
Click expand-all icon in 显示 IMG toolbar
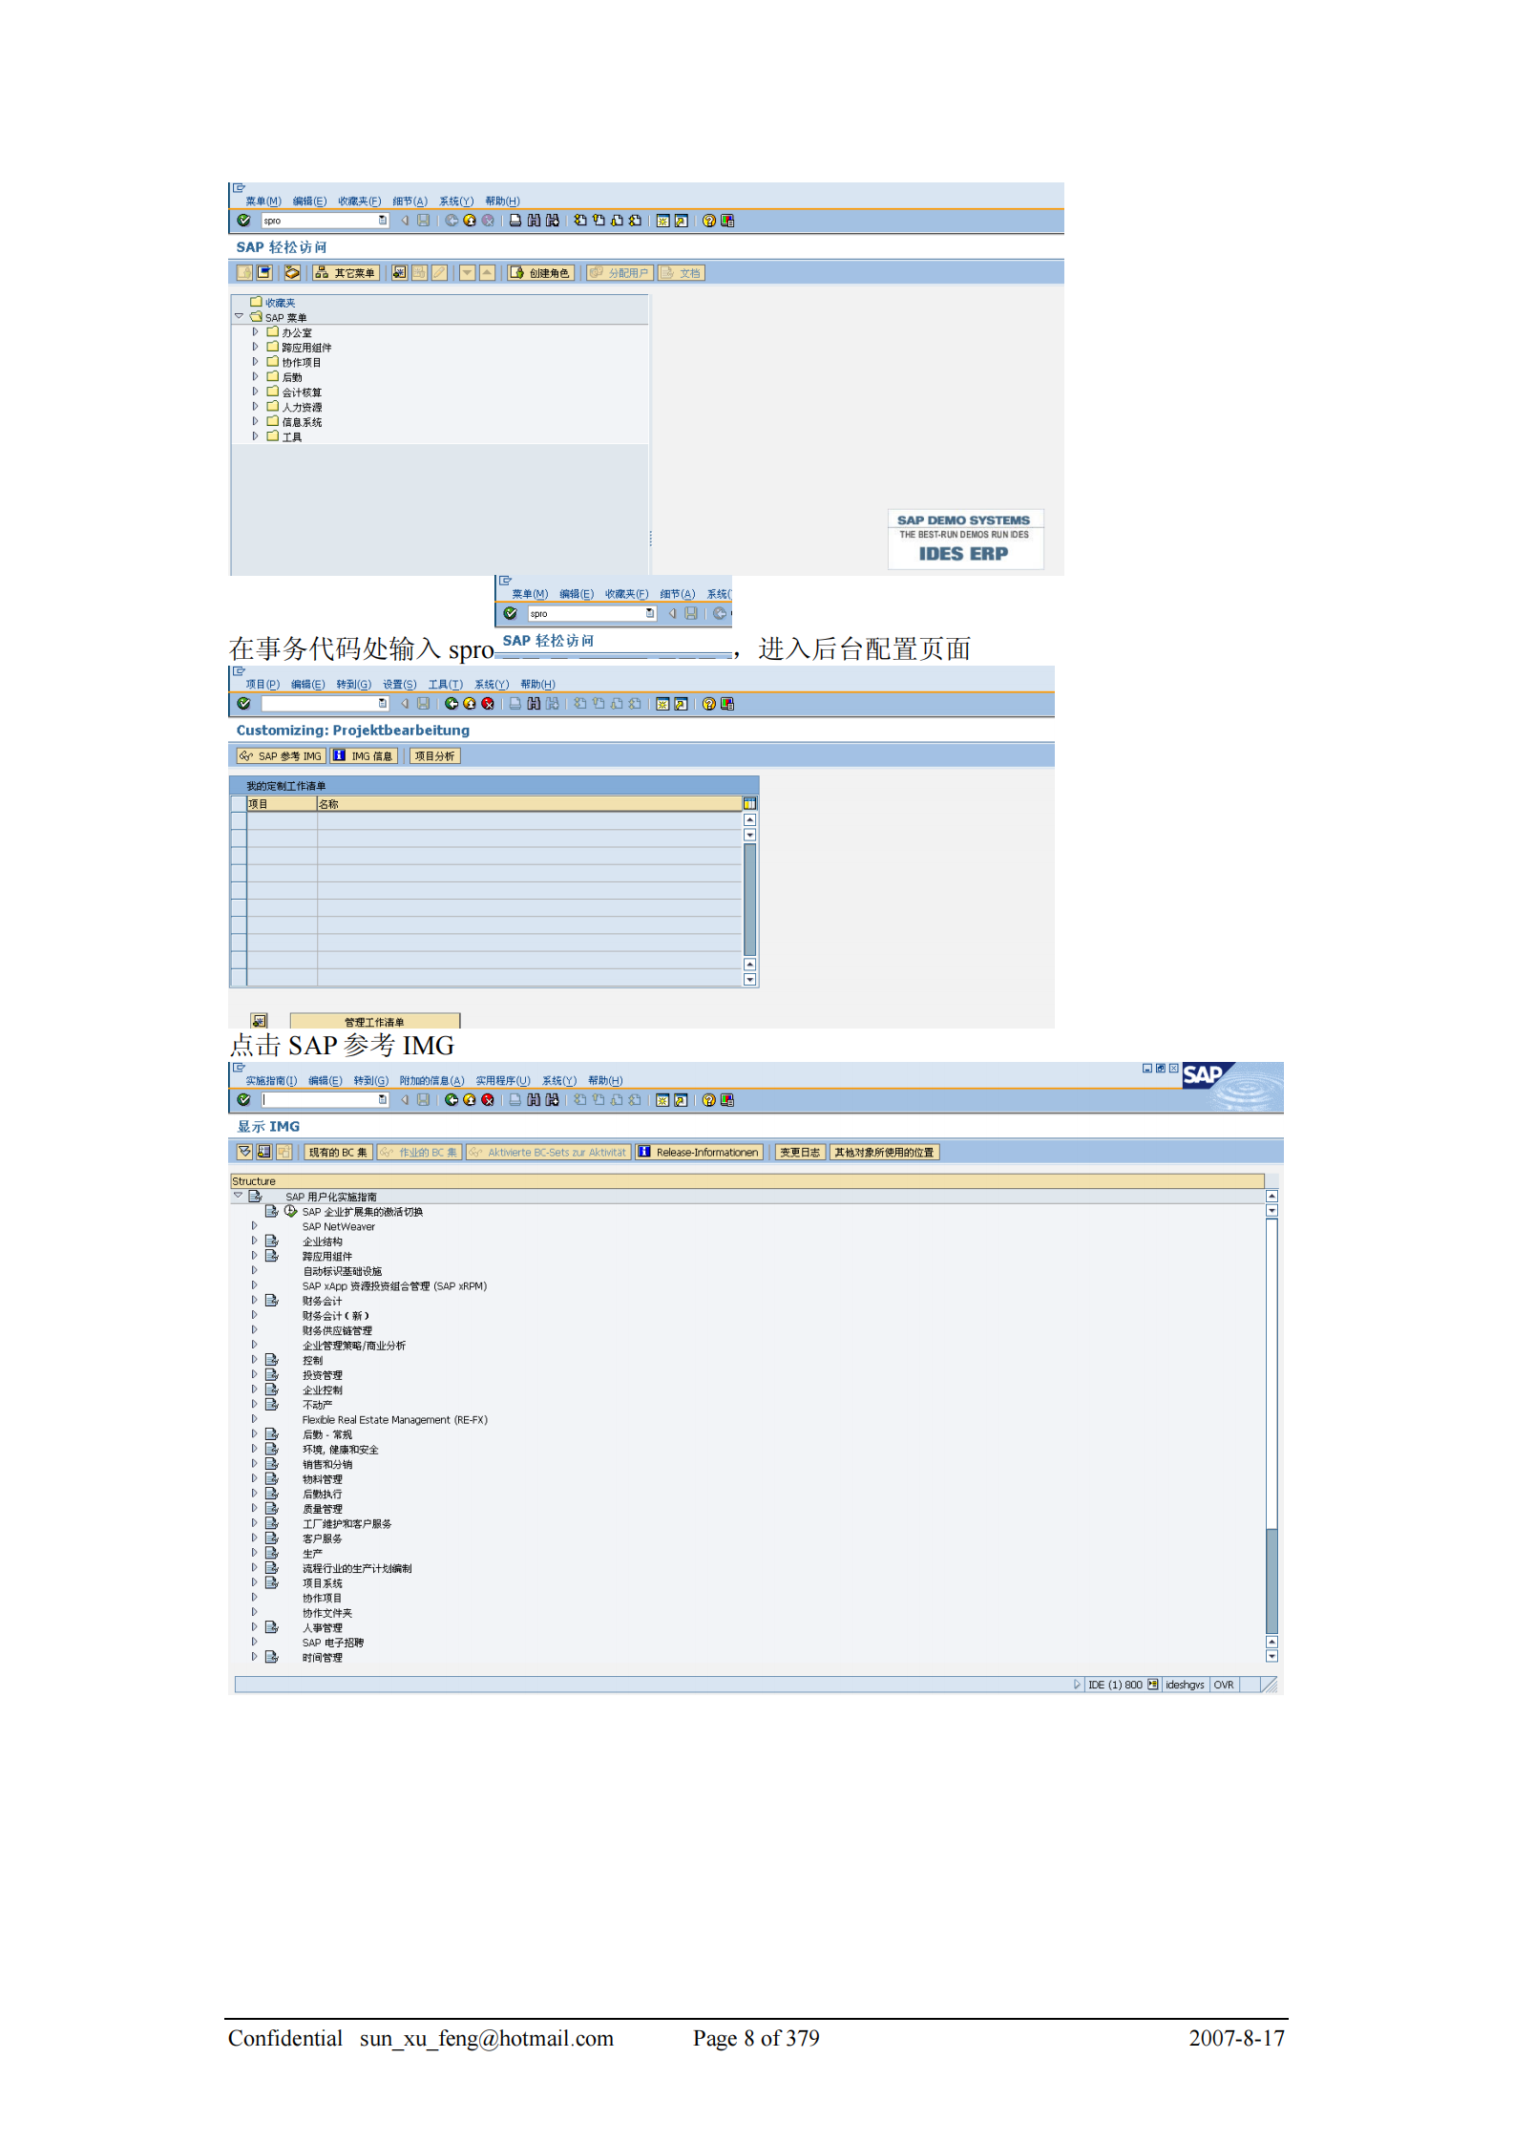(x=244, y=1153)
